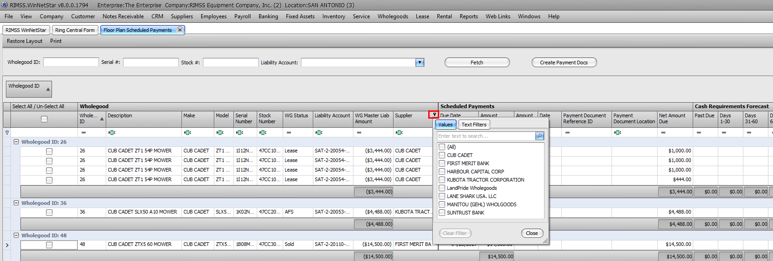Open the Reports menu

coord(469,16)
